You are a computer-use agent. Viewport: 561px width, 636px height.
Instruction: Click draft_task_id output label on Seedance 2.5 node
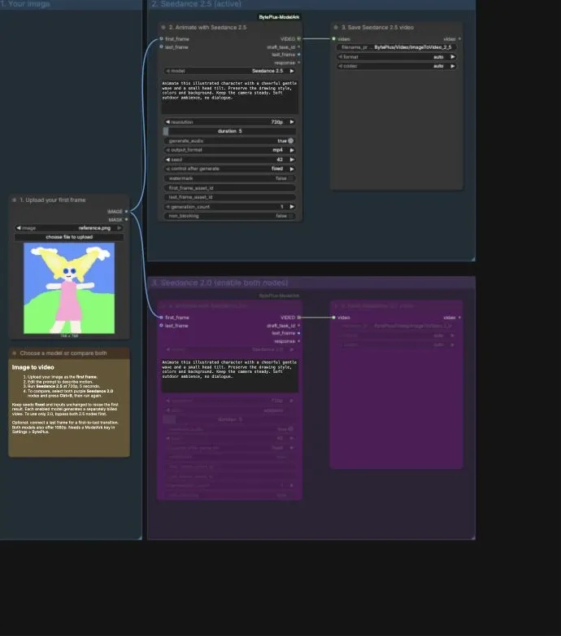(x=280, y=47)
